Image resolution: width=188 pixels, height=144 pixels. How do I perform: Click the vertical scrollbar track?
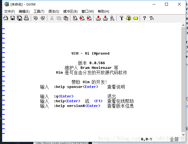click(183, 80)
